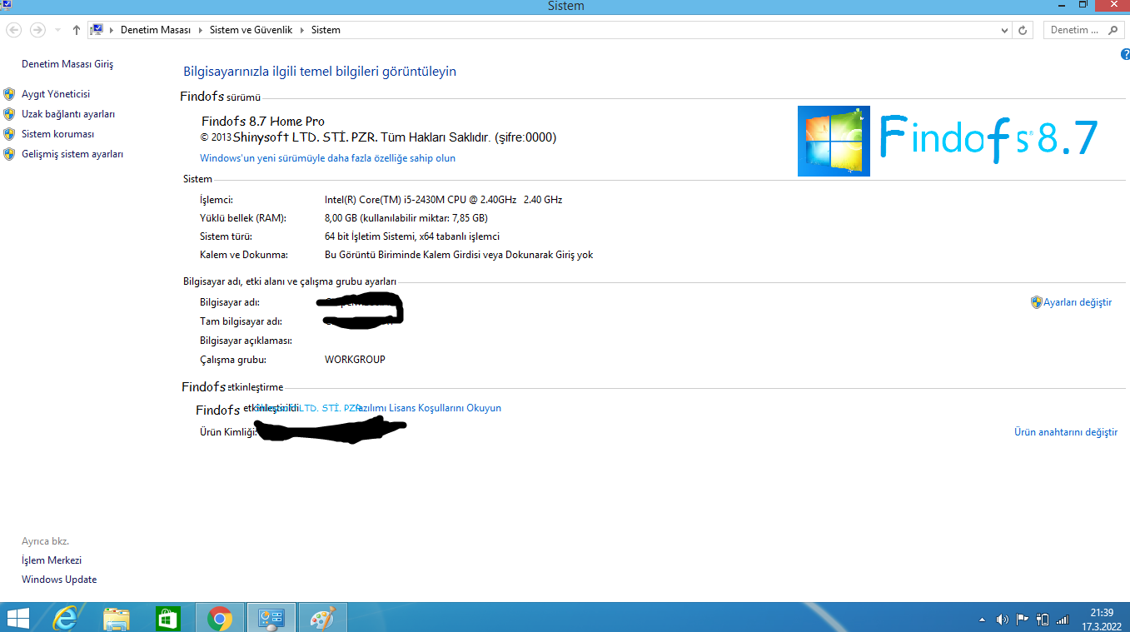The image size is (1130, 632).
Task: Click the Ayrıca bkz. heading
Action: [x=45, y=541]
